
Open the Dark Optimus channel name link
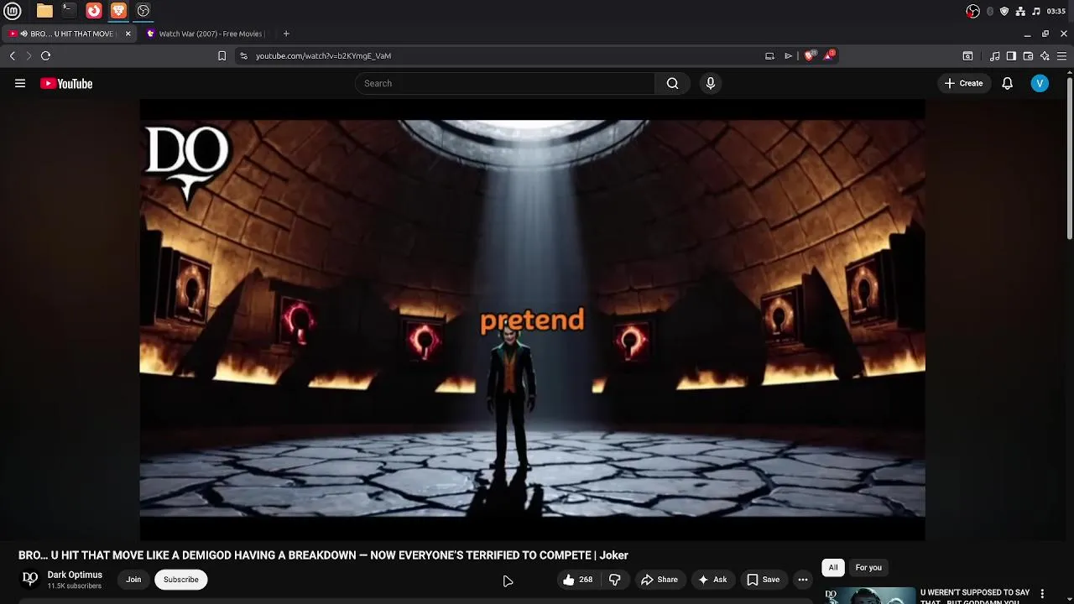75,575
